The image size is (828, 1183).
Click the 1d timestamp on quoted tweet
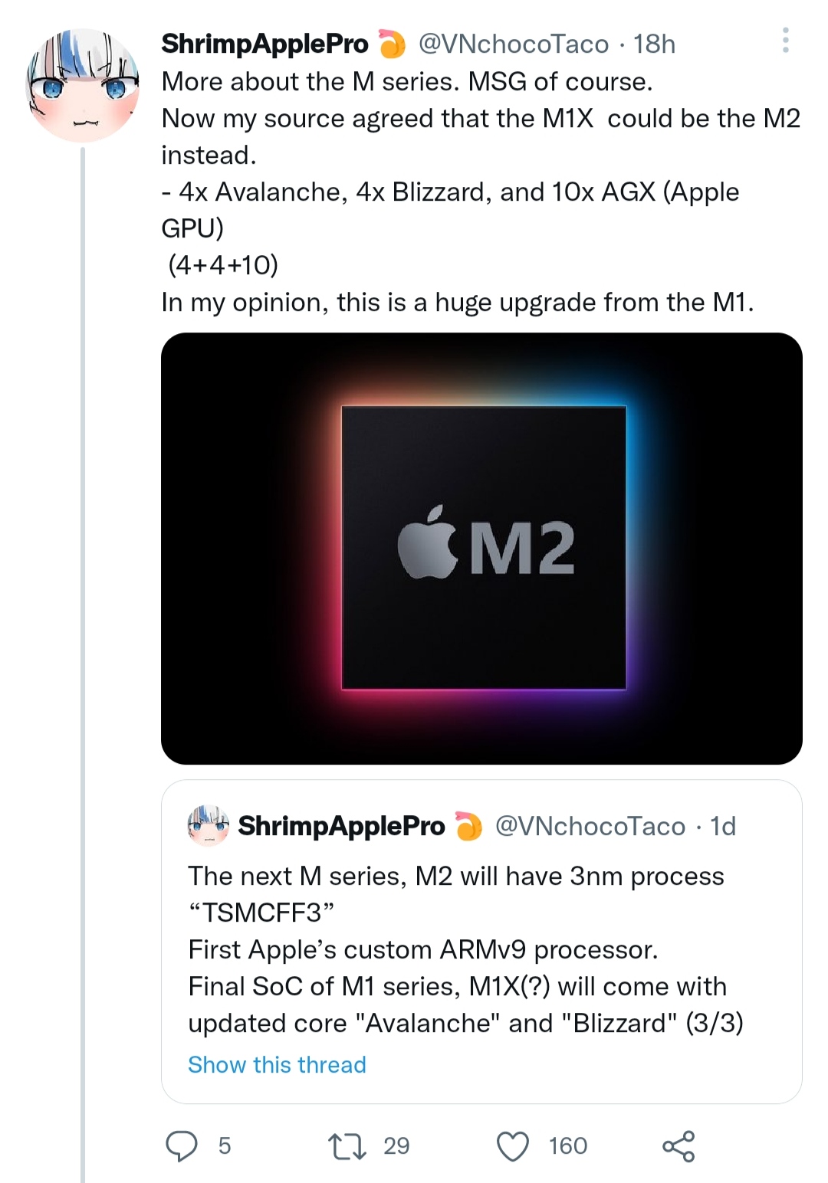[723, 827]
